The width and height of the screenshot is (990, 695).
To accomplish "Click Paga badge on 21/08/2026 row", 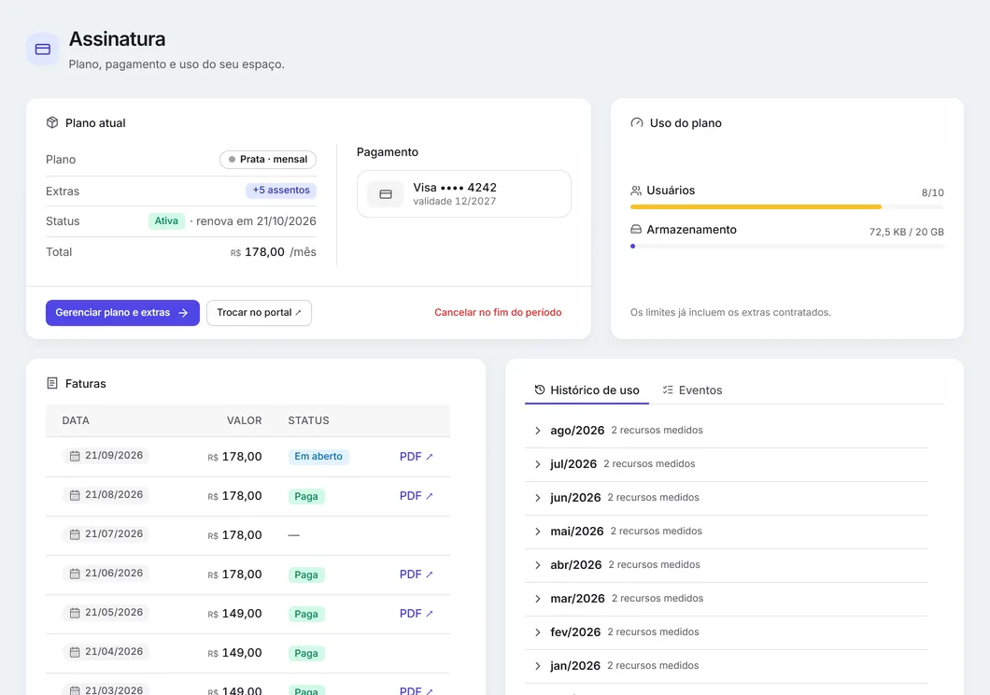I will tap(306, 496).
